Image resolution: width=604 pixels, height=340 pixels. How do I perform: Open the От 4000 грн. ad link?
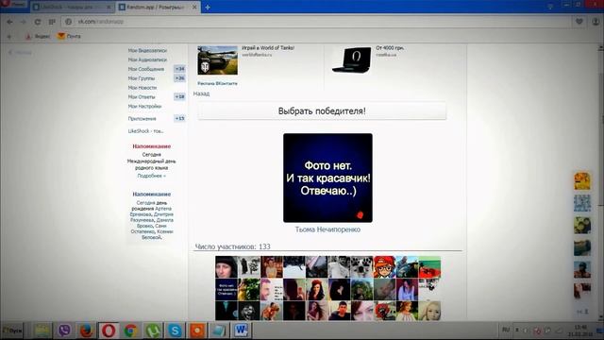coord(390,48)
